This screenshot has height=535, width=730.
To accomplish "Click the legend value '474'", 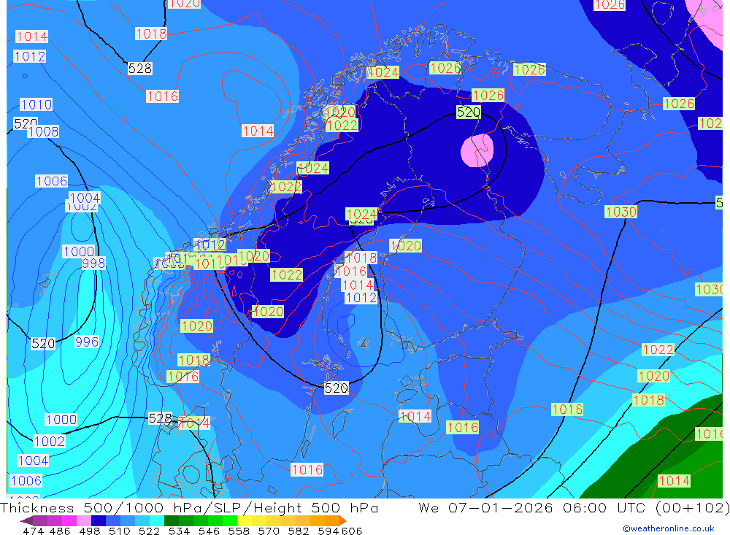I will click(33, 531).
